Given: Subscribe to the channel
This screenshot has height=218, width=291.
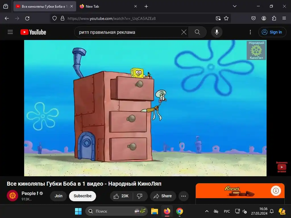Looking at the screenshot, I should click(83, 196).
